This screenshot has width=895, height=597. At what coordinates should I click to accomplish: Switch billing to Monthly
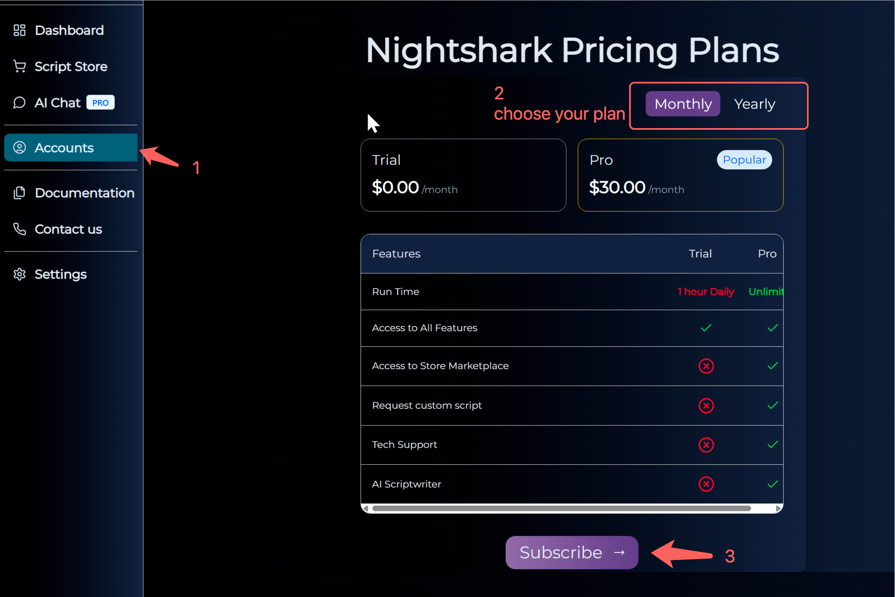tap(683, 104)
